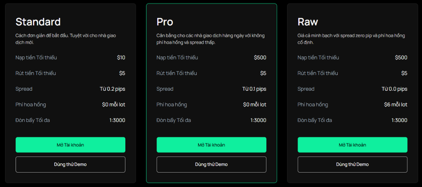422x187 pixels.
Task: Click the Từ 0.0 pips spread value
Action: coord(395,89)
